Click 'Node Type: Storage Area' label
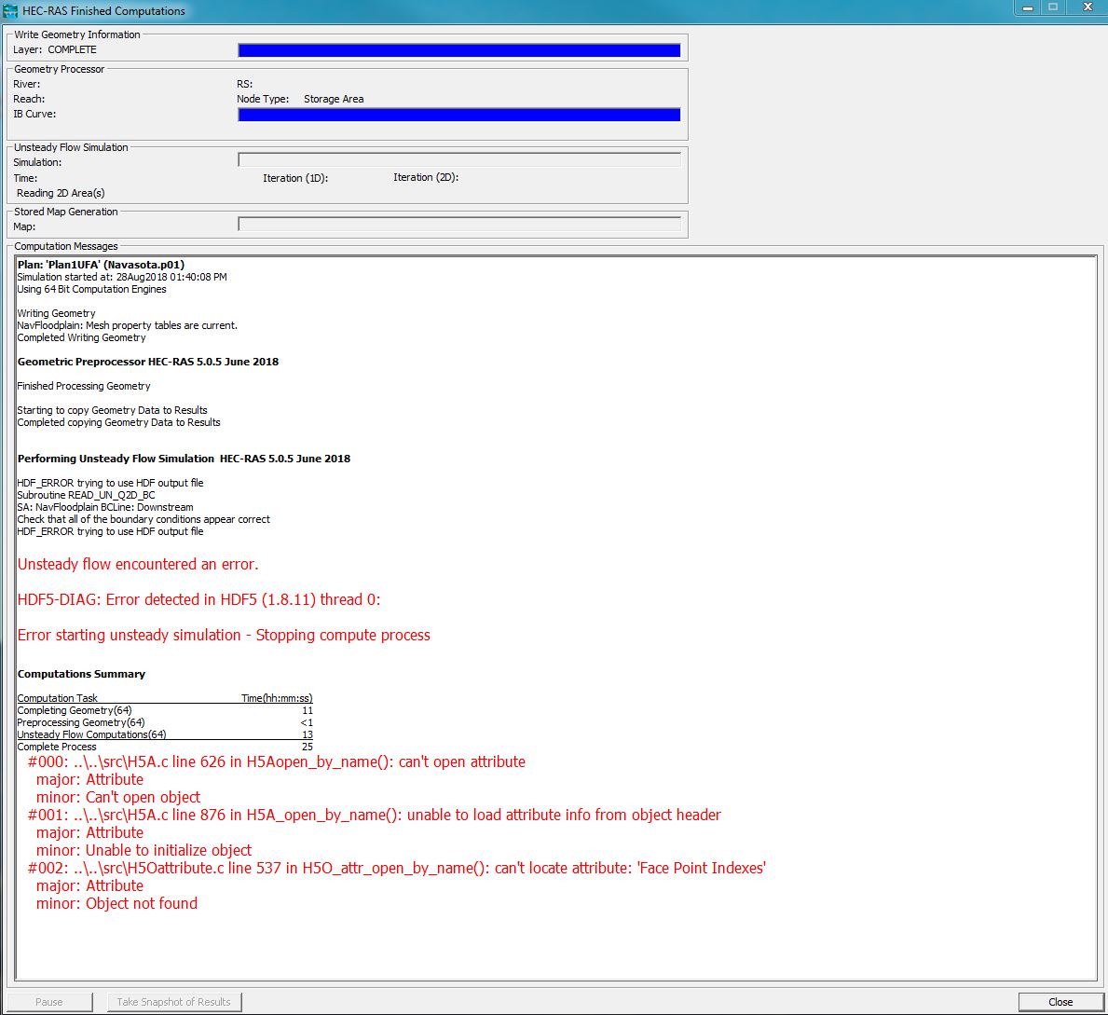Viewport: 1108px width, 1015px height. 300,99
